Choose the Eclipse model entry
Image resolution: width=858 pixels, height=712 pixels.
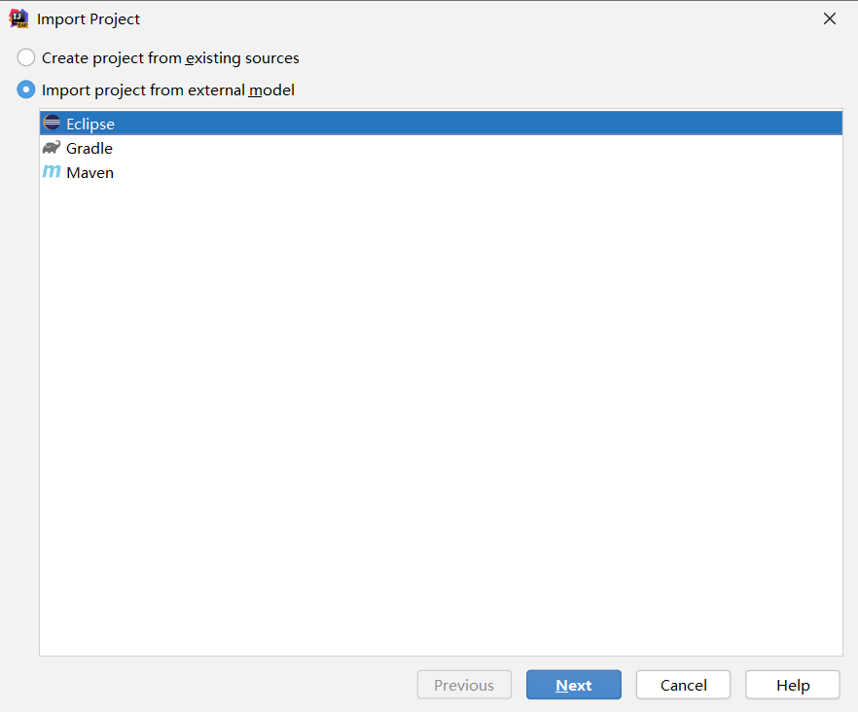point(90,125)
